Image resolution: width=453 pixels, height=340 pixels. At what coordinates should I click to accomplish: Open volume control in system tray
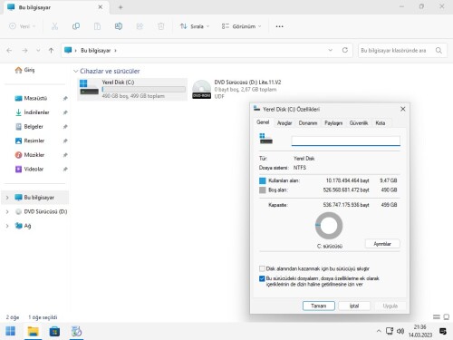(400, 331)
